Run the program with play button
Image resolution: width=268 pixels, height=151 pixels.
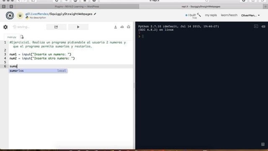(78, 27)
